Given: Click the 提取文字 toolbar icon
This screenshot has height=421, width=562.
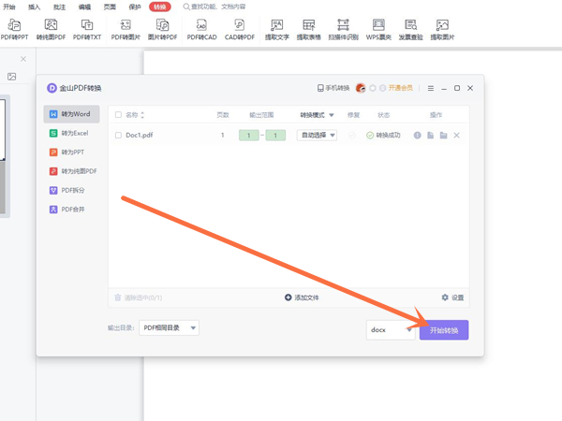Looking at the screenshot, I should tap(276, 30).
